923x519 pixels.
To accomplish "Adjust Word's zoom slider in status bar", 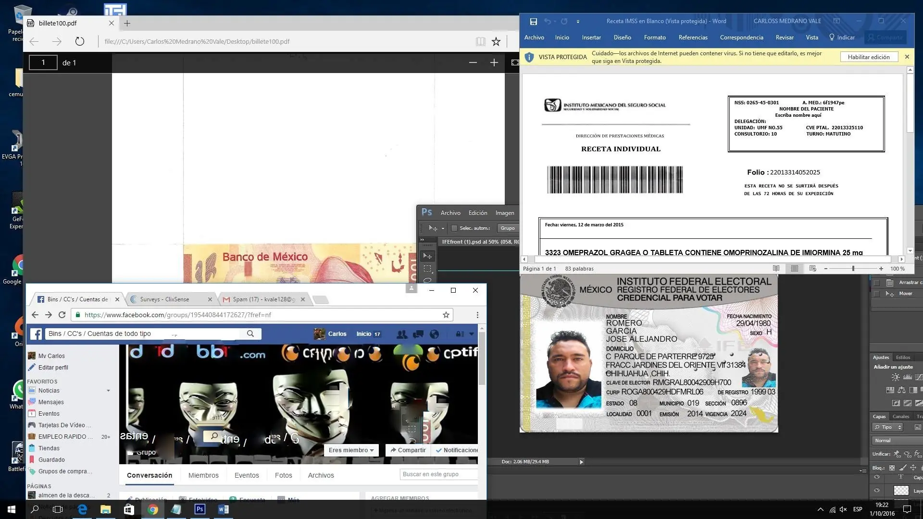I will [853, 269].
